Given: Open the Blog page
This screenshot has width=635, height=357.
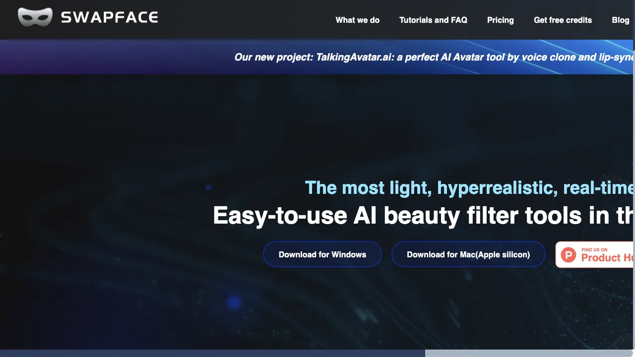Looking at the screenshot, I should coord(620,20).
